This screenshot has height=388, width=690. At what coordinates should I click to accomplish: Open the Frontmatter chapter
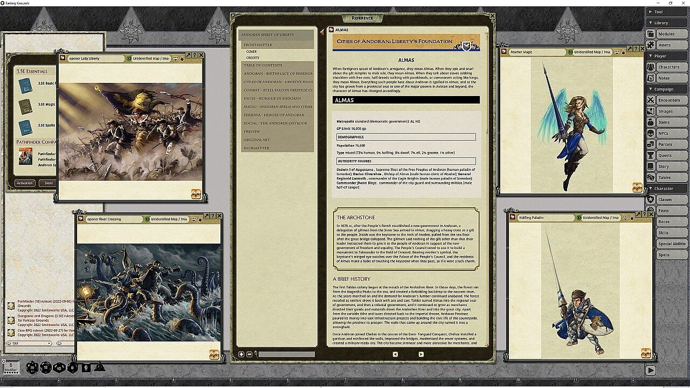coord(277,45)
